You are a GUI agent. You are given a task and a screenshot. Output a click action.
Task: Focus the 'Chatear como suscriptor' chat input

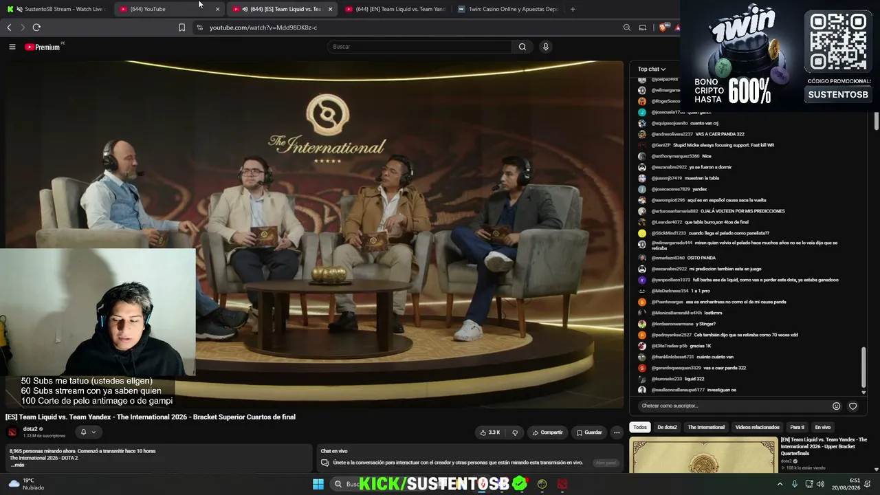[731, 406]
